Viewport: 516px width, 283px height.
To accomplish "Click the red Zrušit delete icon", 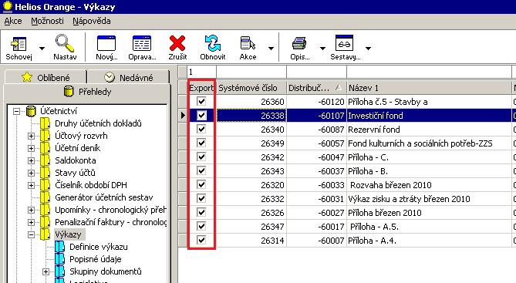I will pyautogui.click(x=177, y=43).
